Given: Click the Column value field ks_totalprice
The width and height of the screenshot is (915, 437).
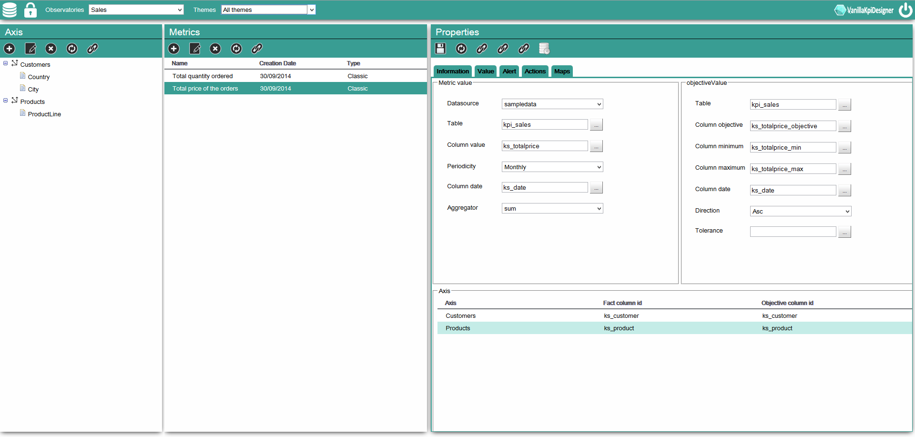Looking at the screenshot, I should point(545,146).
